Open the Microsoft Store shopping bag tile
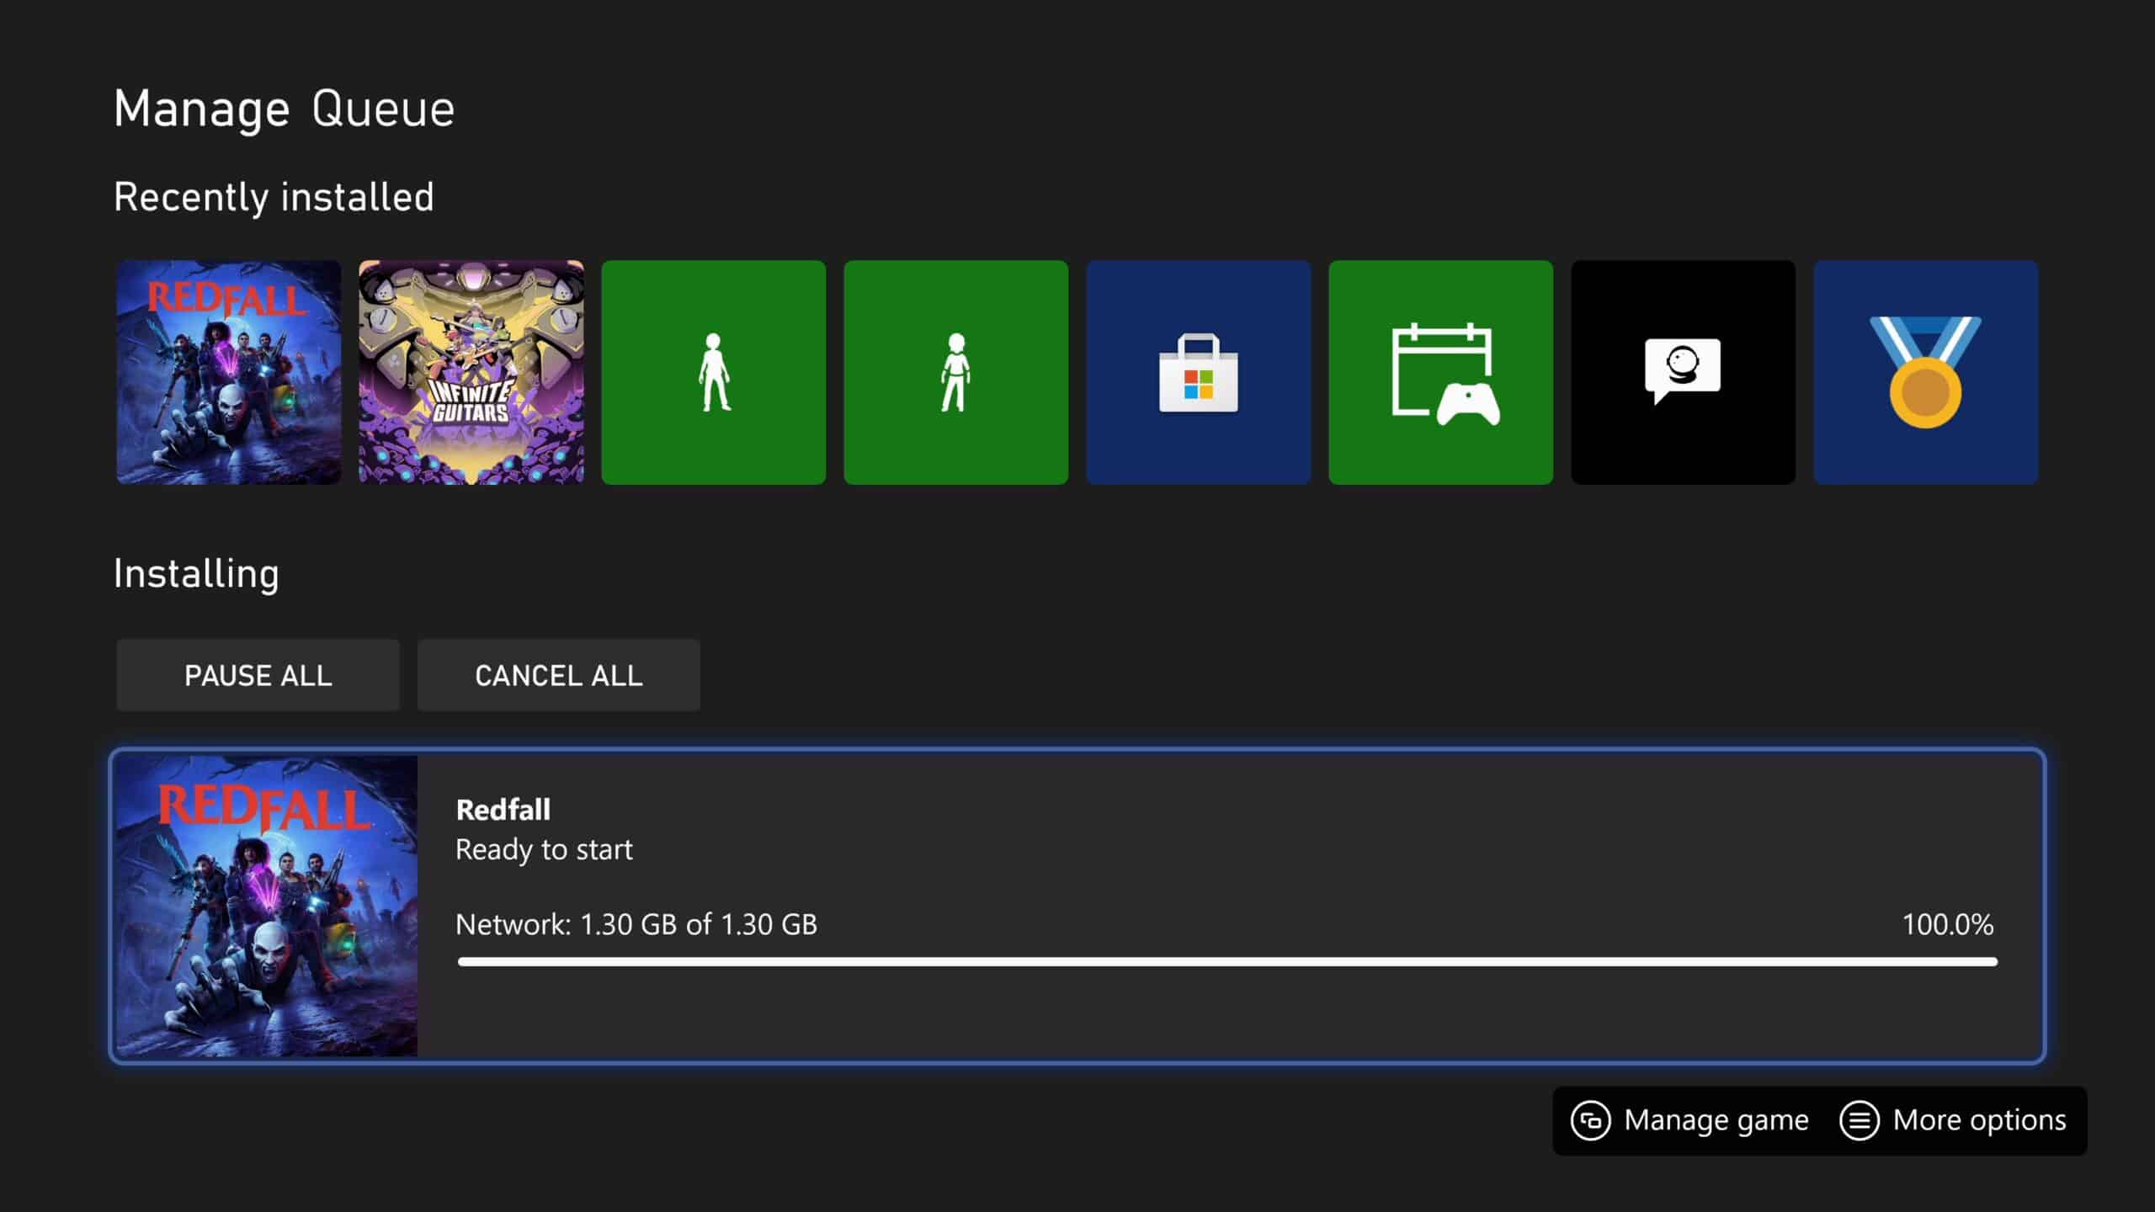 (1198, 372)
